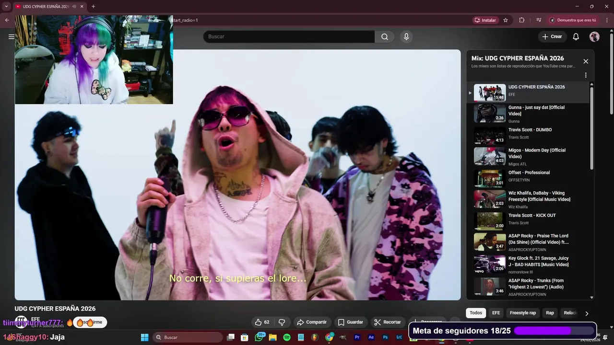Select the Todos filter chip

pos(476,313)
